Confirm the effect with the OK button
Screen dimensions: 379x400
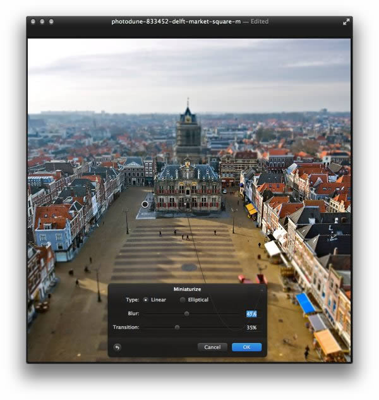(x=246, y=347)
